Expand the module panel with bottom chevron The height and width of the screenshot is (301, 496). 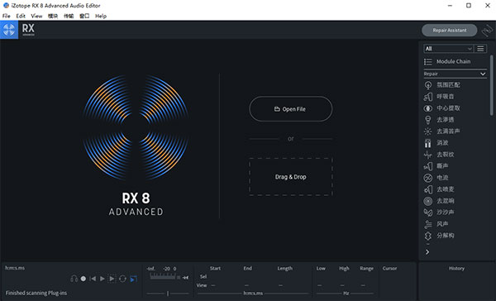[x=427, y=252]
